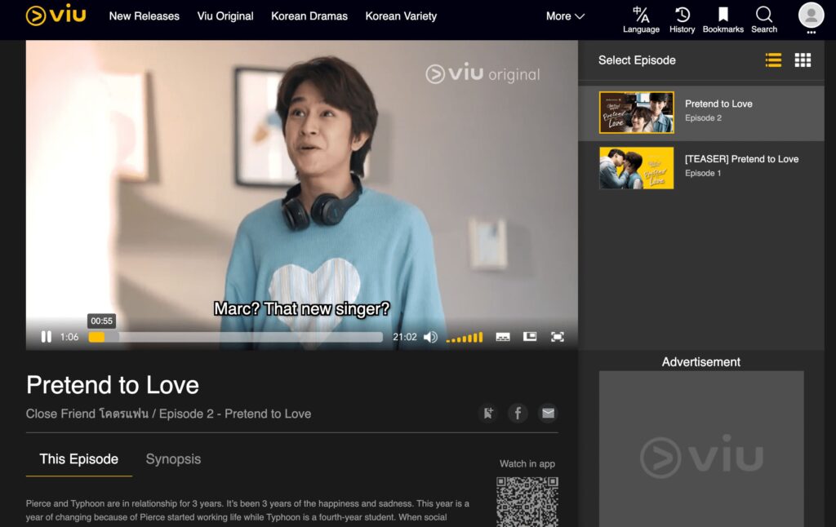Click the Viu logo in header
Image resolution: width=836 pixels, height=527 pixels.
click(56, 15)
